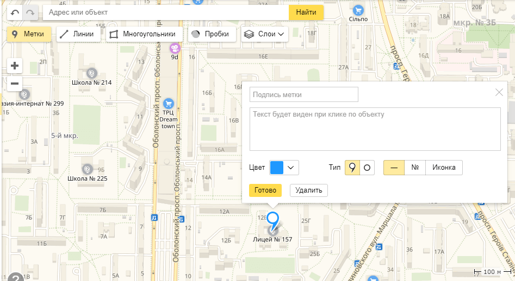Open the Слои layers dropdown
Image resolution: width=515 pixels, height=281 pixels.
point(264,34)
